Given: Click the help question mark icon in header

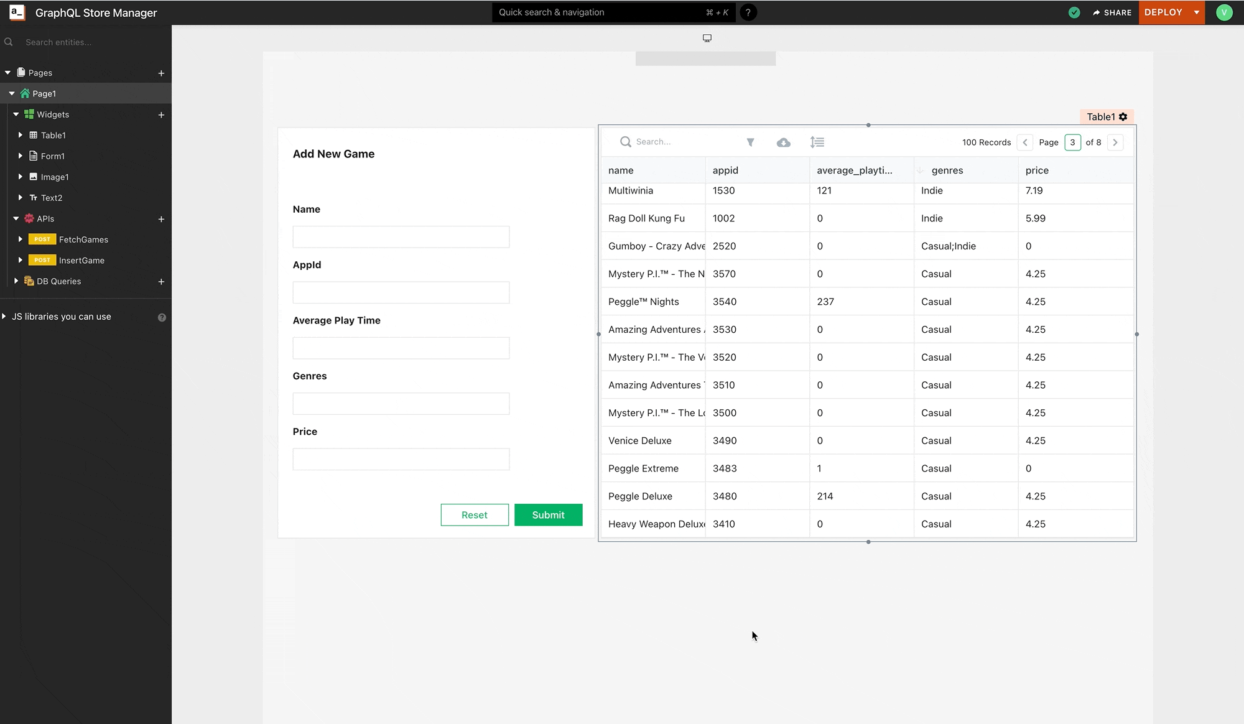Looking at the screenshot, I should [x=748, y=12].
